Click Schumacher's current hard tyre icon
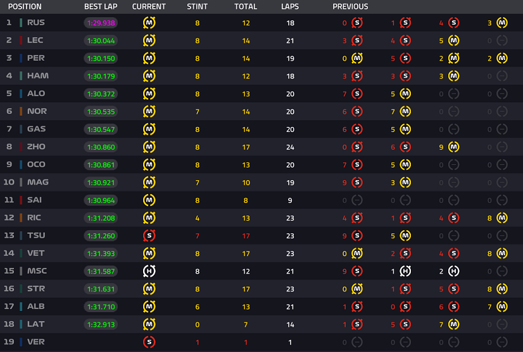The height and width of the screenshot is (352, 523). [x=149, y=271]
